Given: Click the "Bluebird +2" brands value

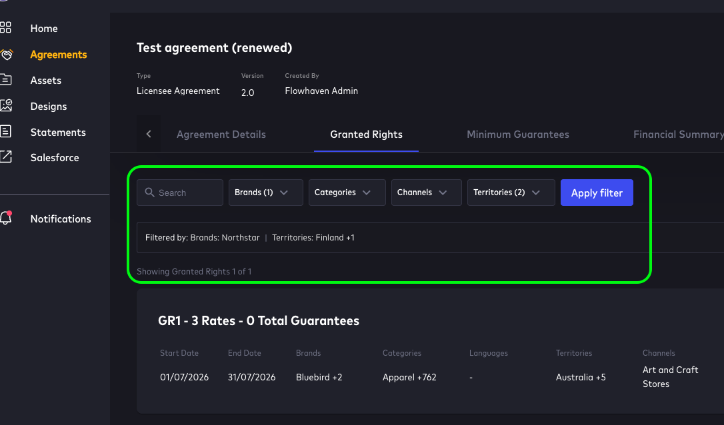Looking at the screenshot, I should point(319,377).
